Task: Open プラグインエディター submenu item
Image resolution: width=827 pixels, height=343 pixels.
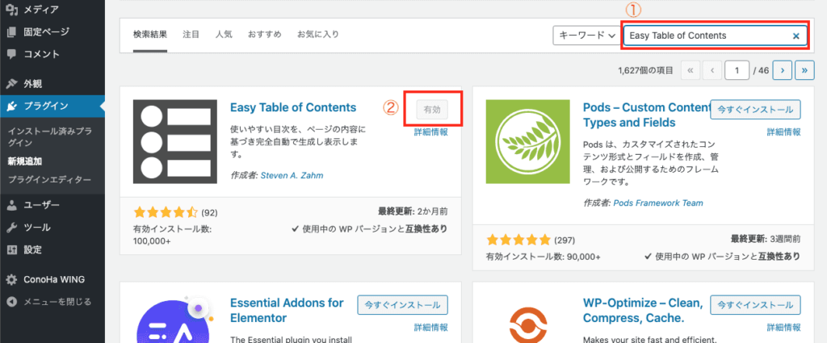Action: (49, 180)
